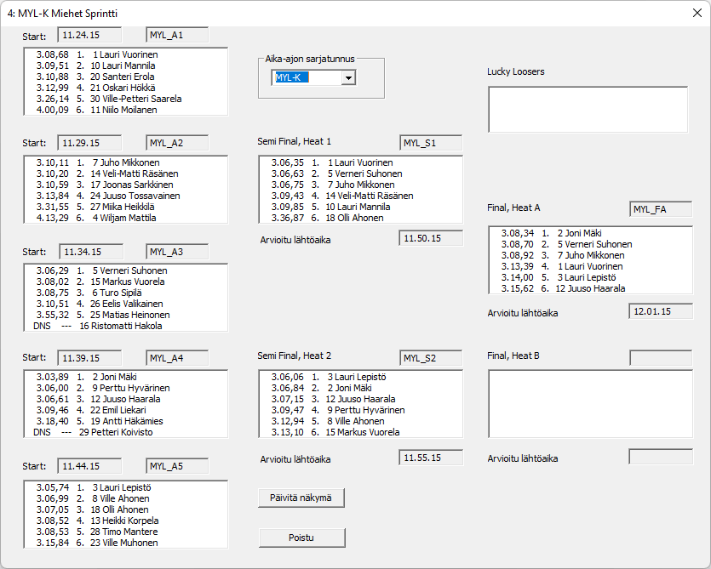Click the 11.50.15 estimated start time field

click(431, 238)
